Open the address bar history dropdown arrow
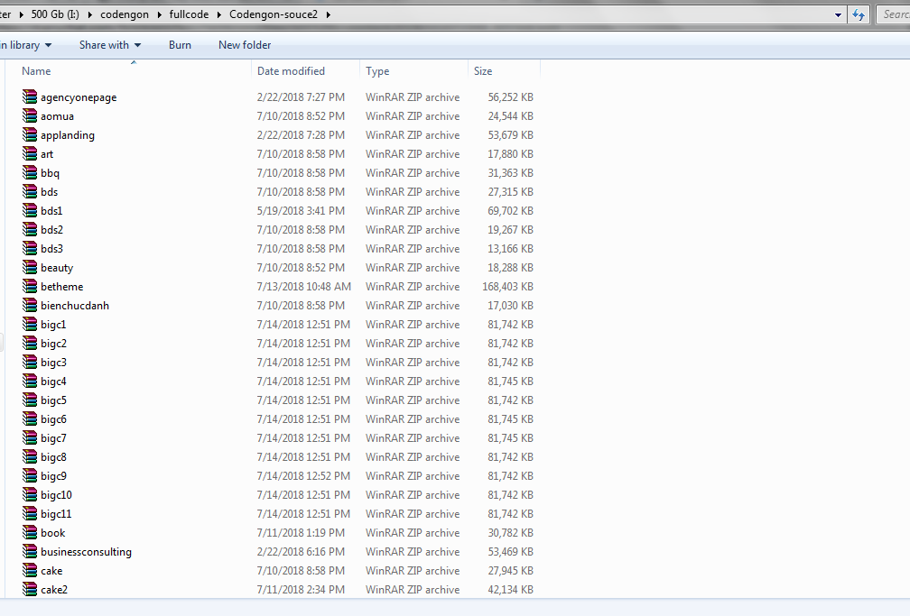Viewport: 910px width, 616px height. (x=838, y=15)
